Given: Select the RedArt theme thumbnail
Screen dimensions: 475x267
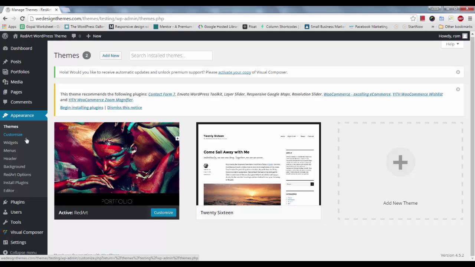Looking at the screenshot, I should (117, 164).
